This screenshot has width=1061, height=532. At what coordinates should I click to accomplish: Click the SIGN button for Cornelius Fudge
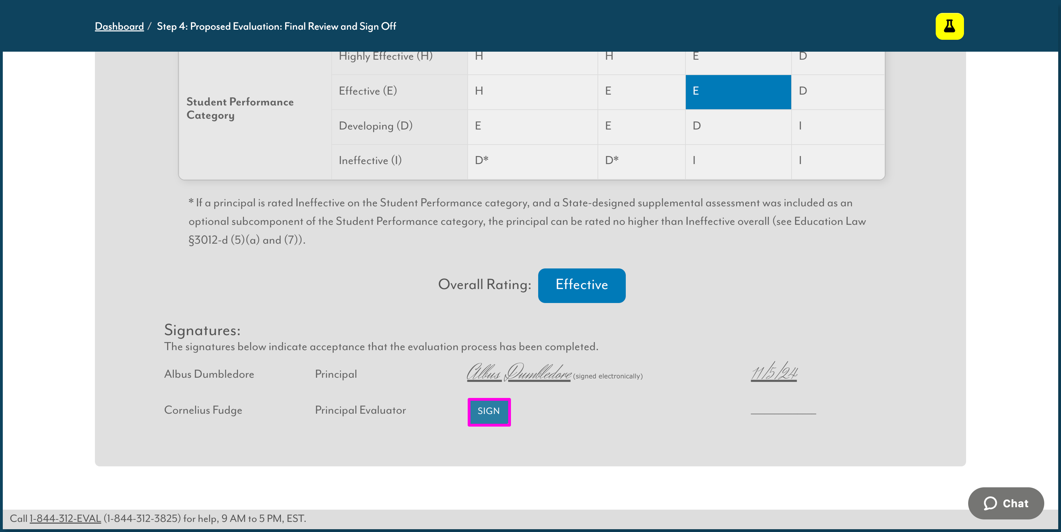[489, 412]
